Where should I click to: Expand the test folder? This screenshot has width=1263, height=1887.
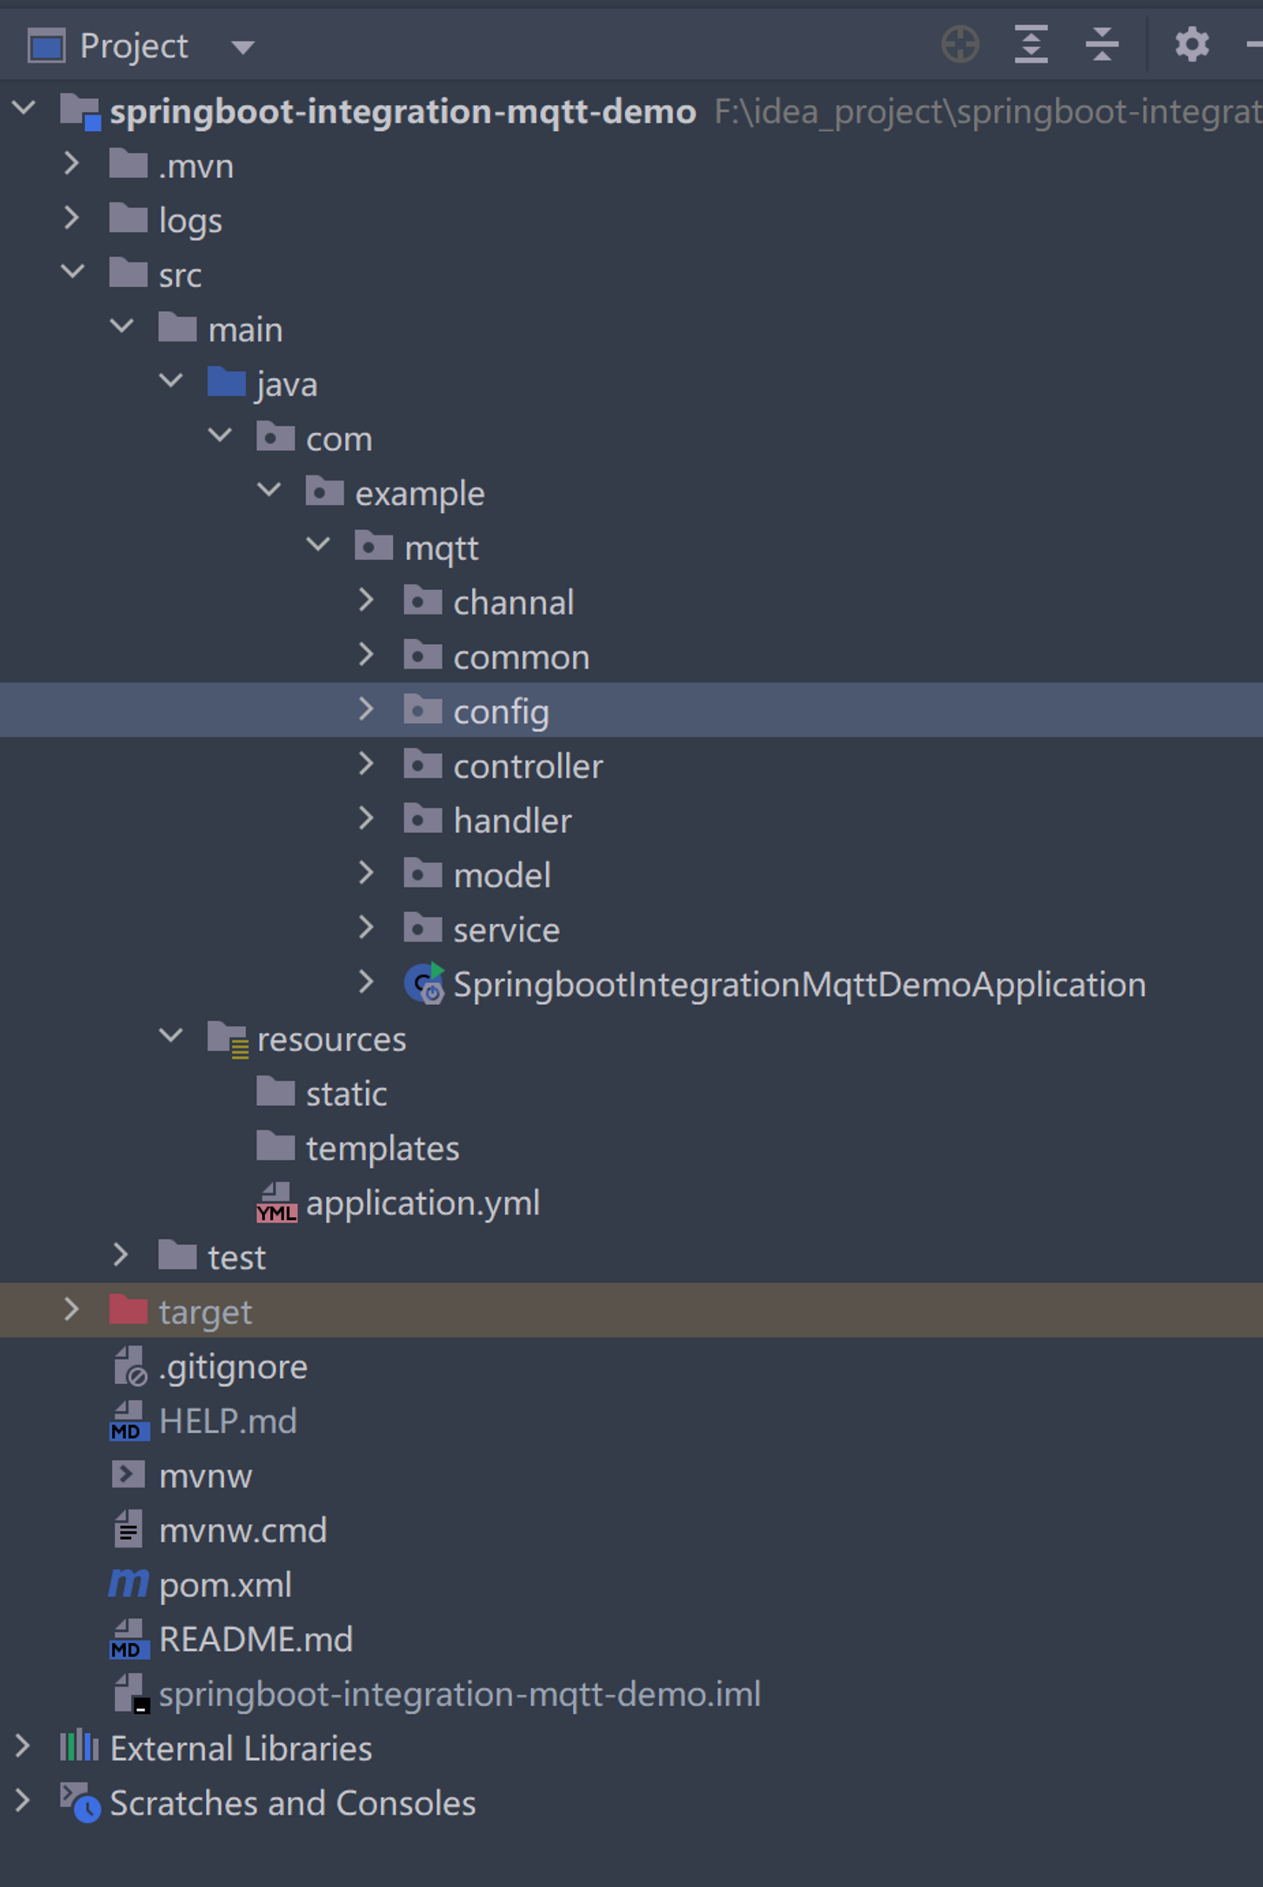tap(121, 1255)
